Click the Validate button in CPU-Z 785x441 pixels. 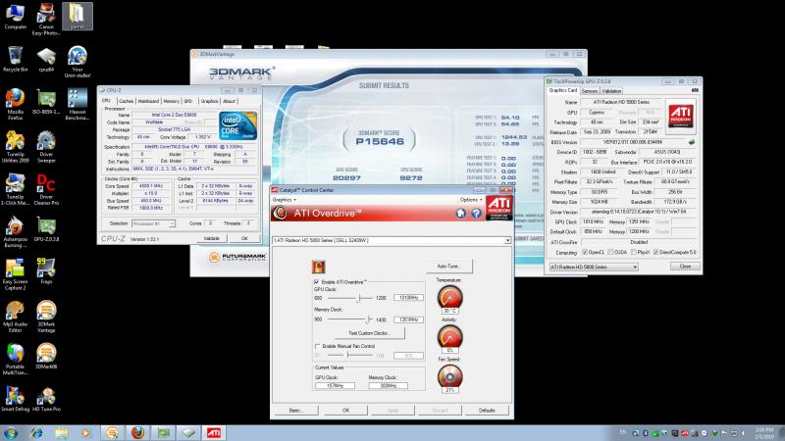[x=211, y=238]
